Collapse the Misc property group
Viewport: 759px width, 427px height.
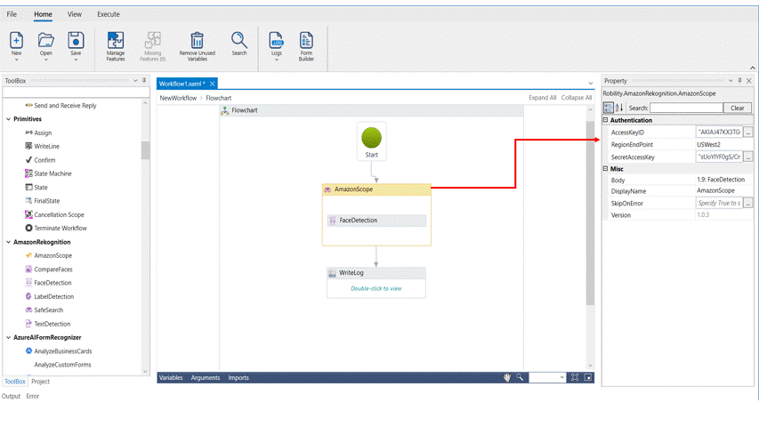pyautogui.click(x=606, y=168)
